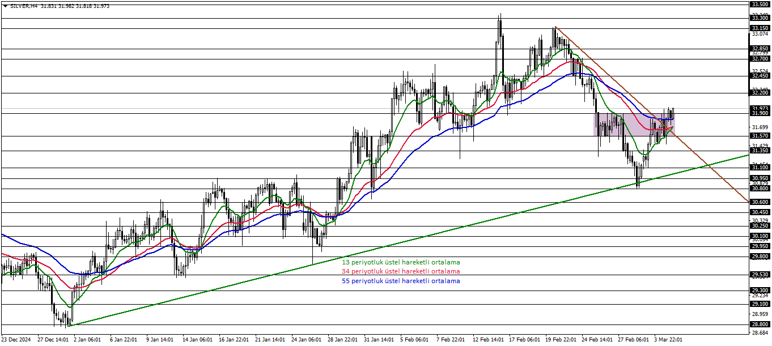The height and width of the screenshot is (346, 772).
Task: Click the small triangle before SILVER,H4
Action: tap(5, 6)
